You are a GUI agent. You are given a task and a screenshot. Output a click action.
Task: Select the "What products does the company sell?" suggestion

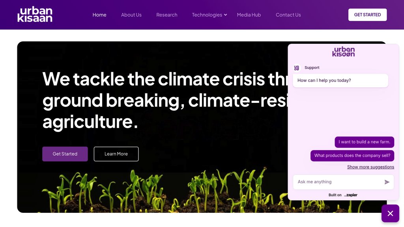click(x=352, y=156)
